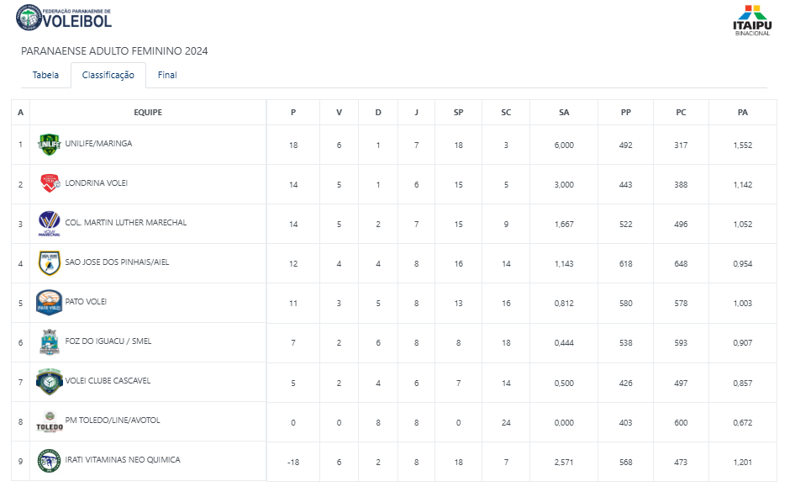Click the Volei Clube Cascavel logo
This screenshot has height=492, width=795.
tap(49, 381)
